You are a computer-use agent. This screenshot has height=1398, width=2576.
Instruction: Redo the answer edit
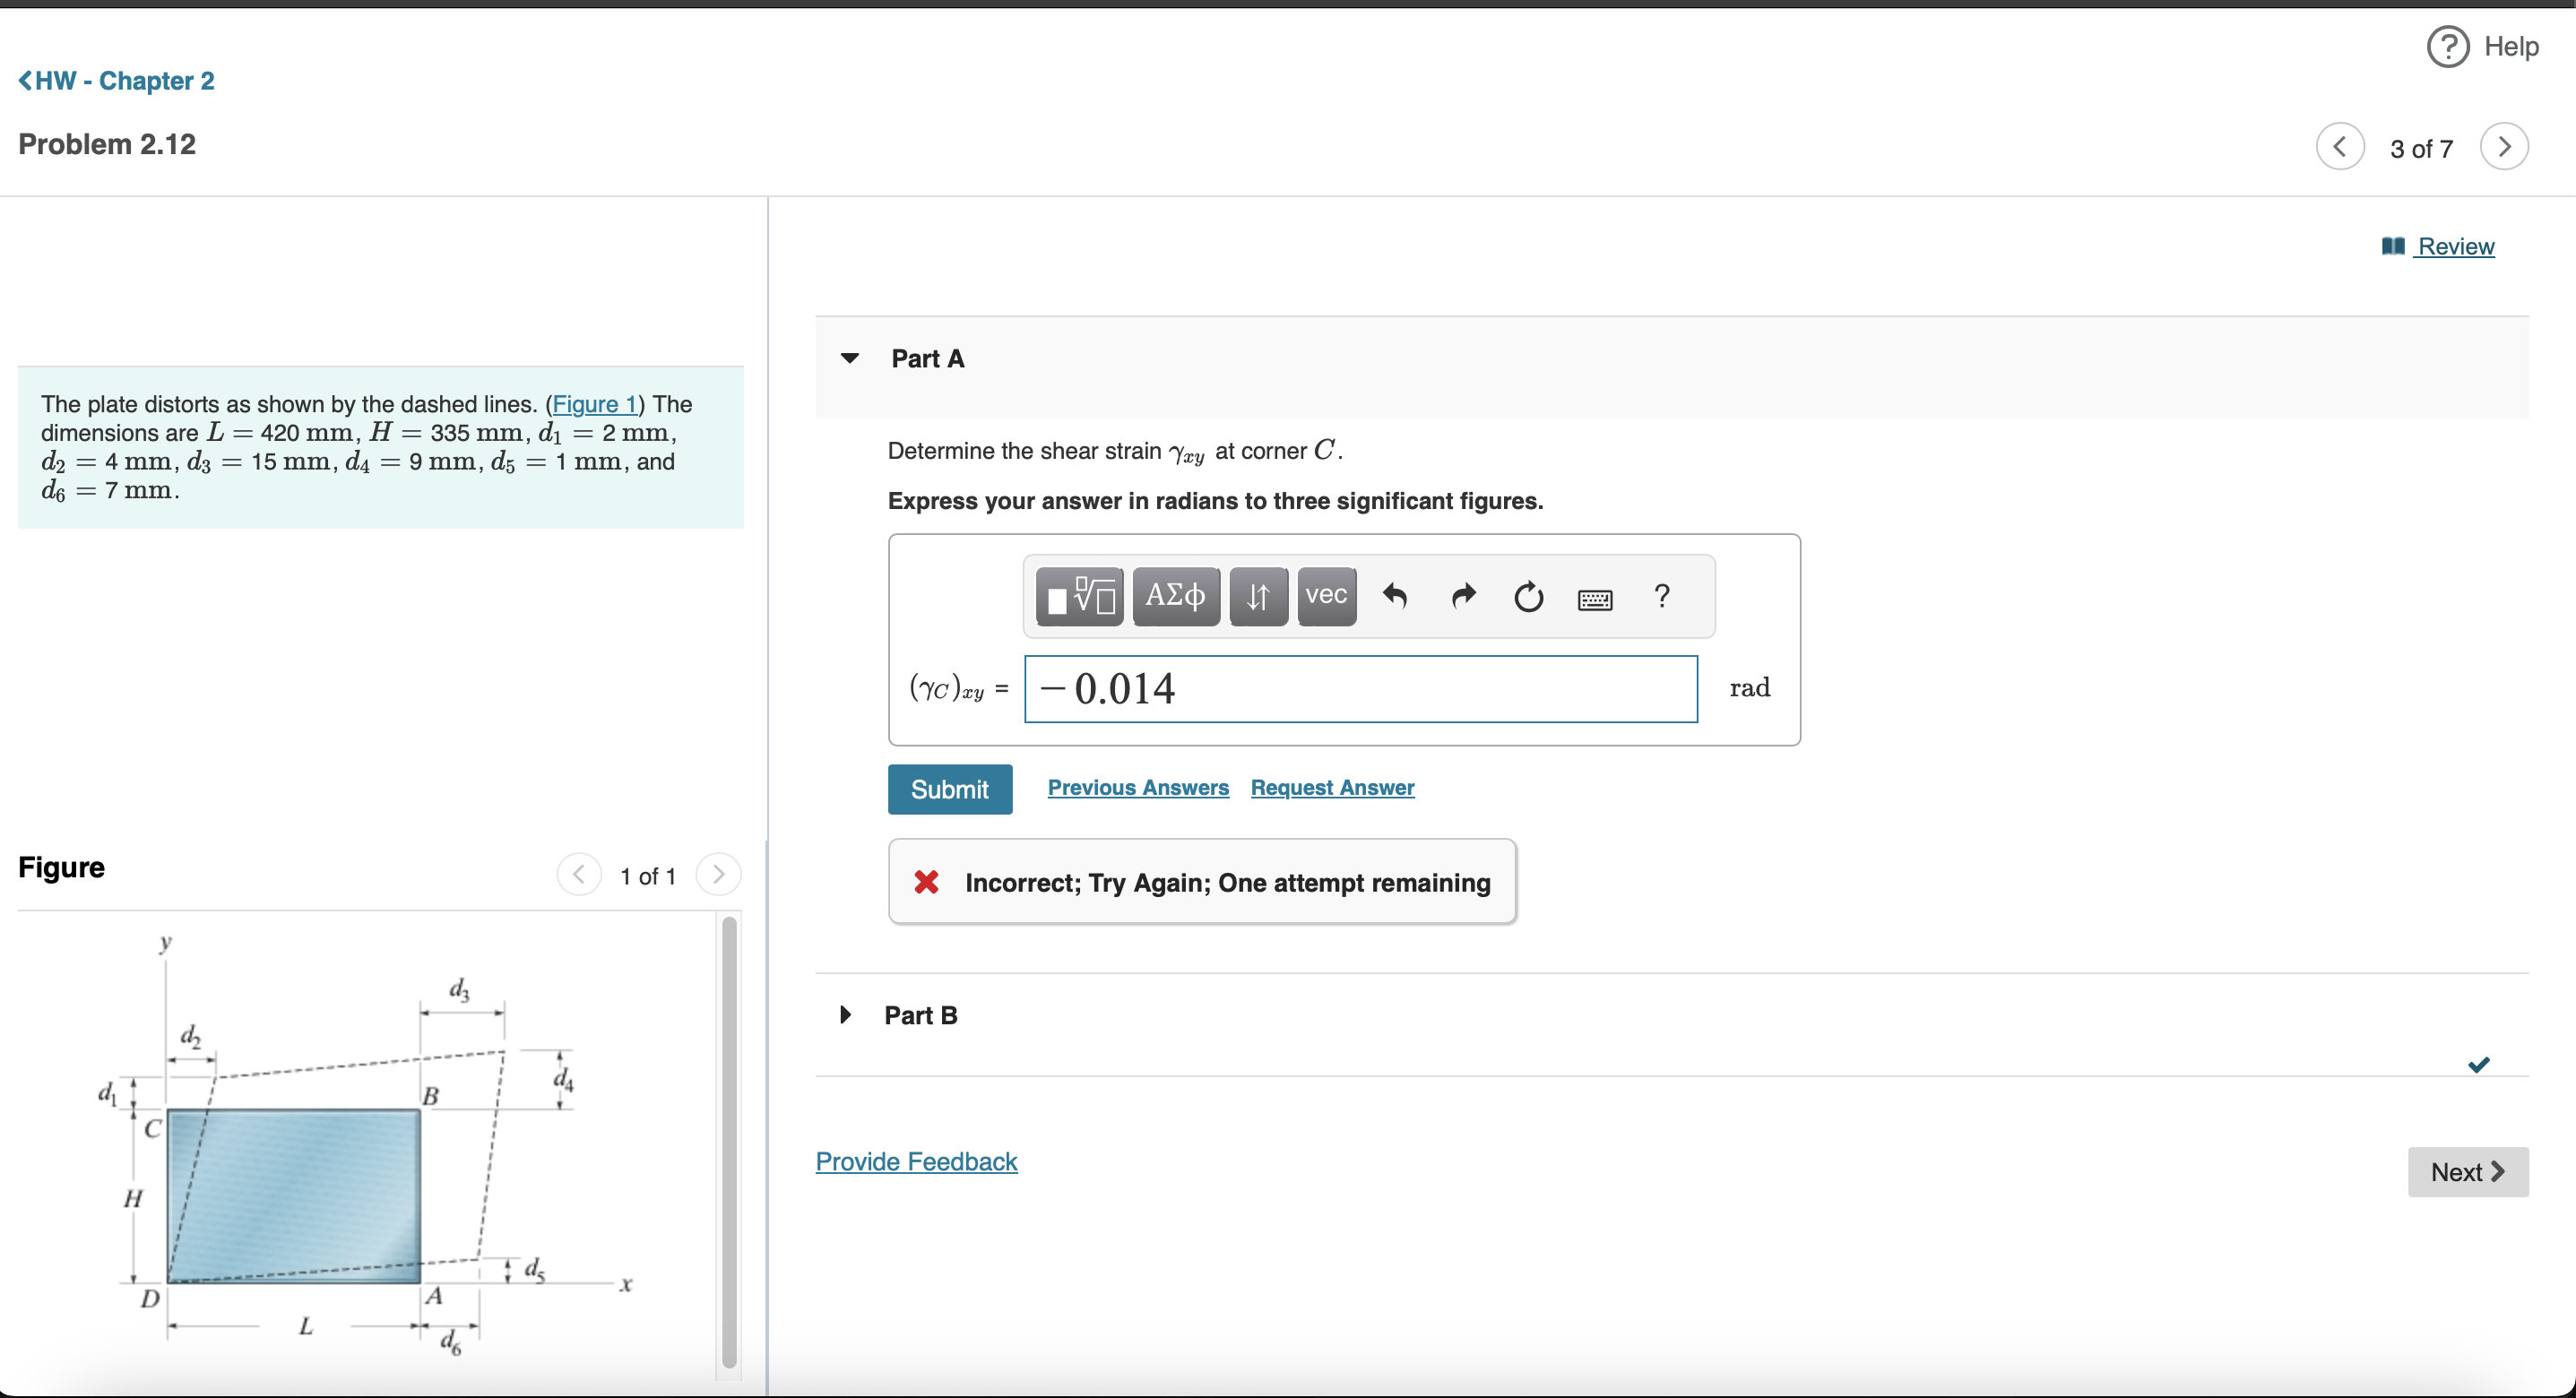[x=1463, y=596]
